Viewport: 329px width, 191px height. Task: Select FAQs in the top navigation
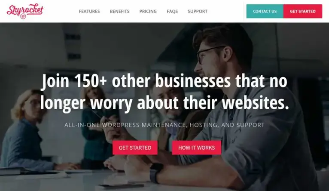(x=172, y=11)
